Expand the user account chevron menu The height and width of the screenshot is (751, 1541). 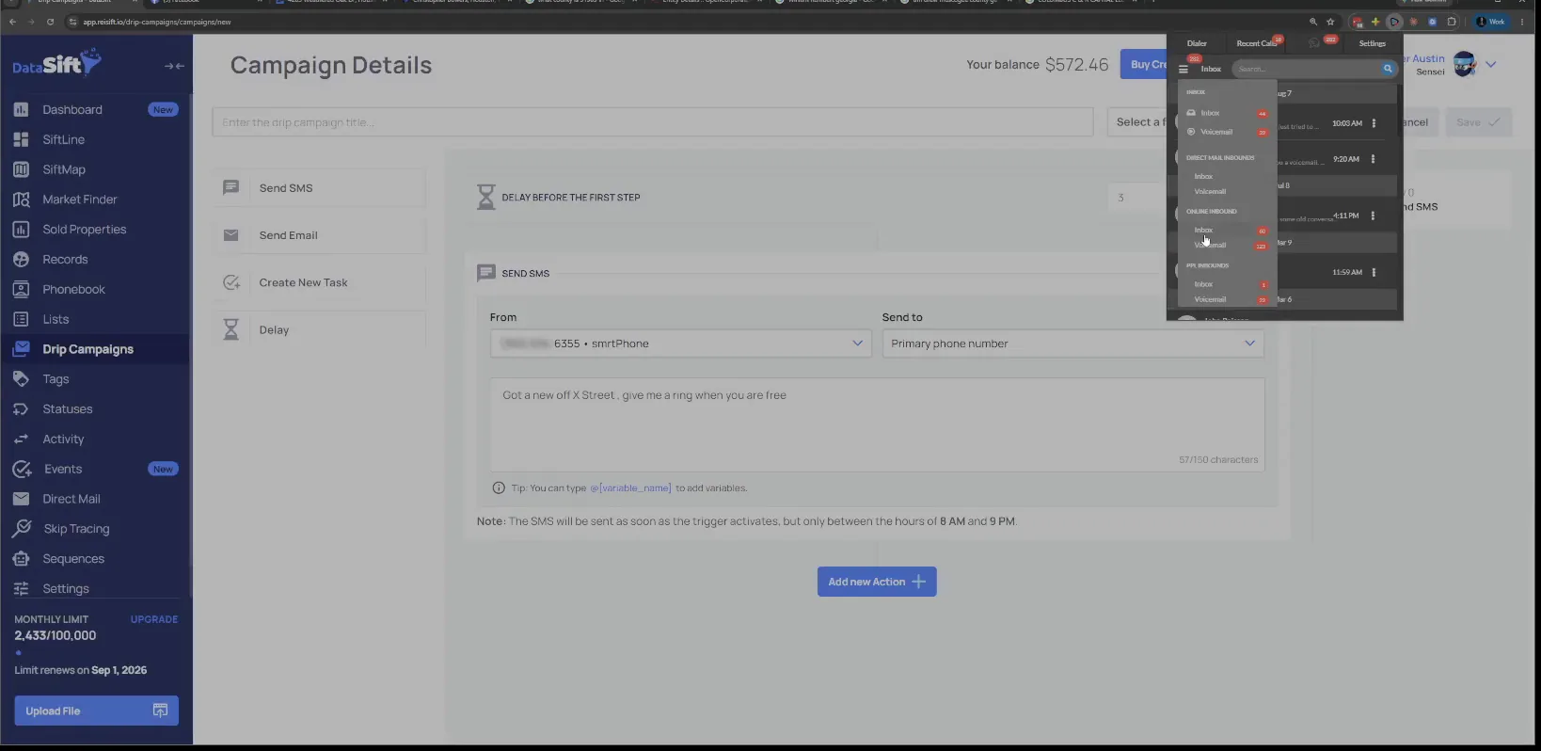[x=1491, y=64]
